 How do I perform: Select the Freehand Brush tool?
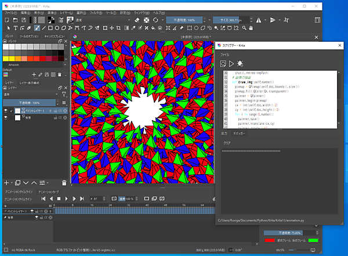pos(37,27)
